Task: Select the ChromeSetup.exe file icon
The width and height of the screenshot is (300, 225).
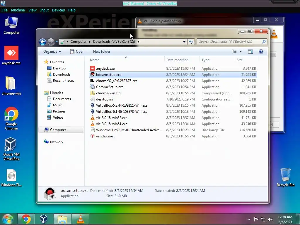Action: click(x=93, y=87)
